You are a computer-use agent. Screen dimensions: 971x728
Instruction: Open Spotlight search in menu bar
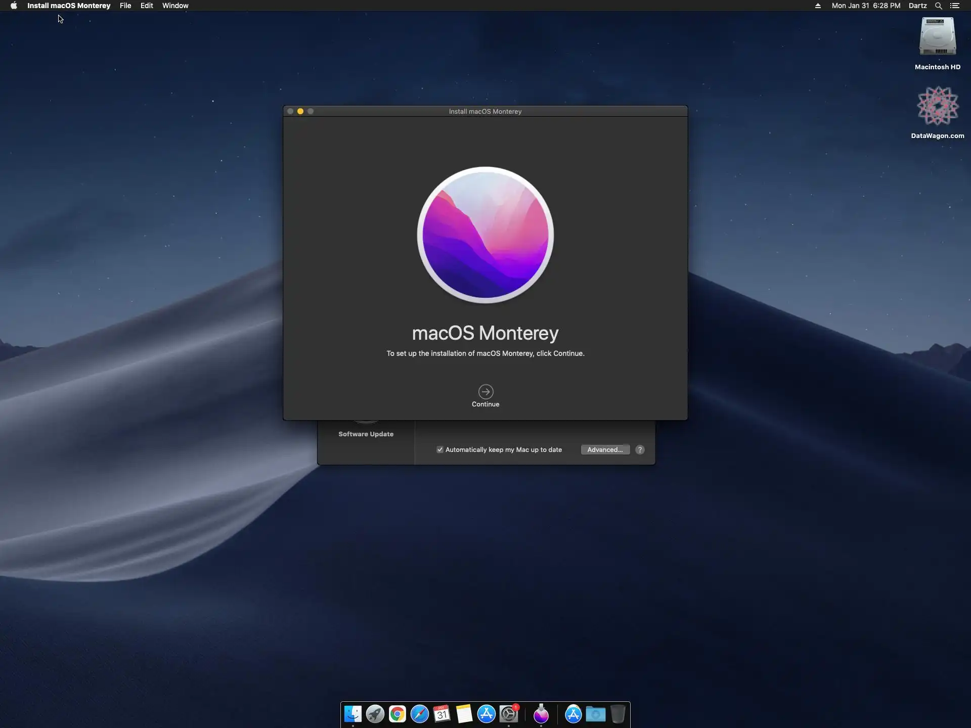click(x=938, y=6)
